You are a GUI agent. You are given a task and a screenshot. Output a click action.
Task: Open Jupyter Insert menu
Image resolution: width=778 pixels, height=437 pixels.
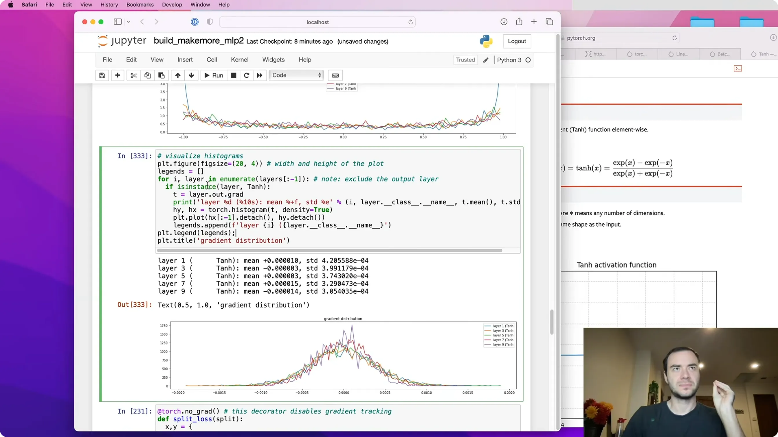click(x=185, y=60)
